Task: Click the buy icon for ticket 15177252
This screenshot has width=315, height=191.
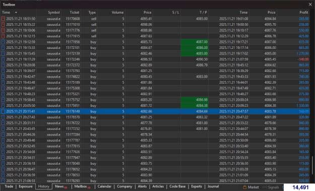Action: point(3,129)
